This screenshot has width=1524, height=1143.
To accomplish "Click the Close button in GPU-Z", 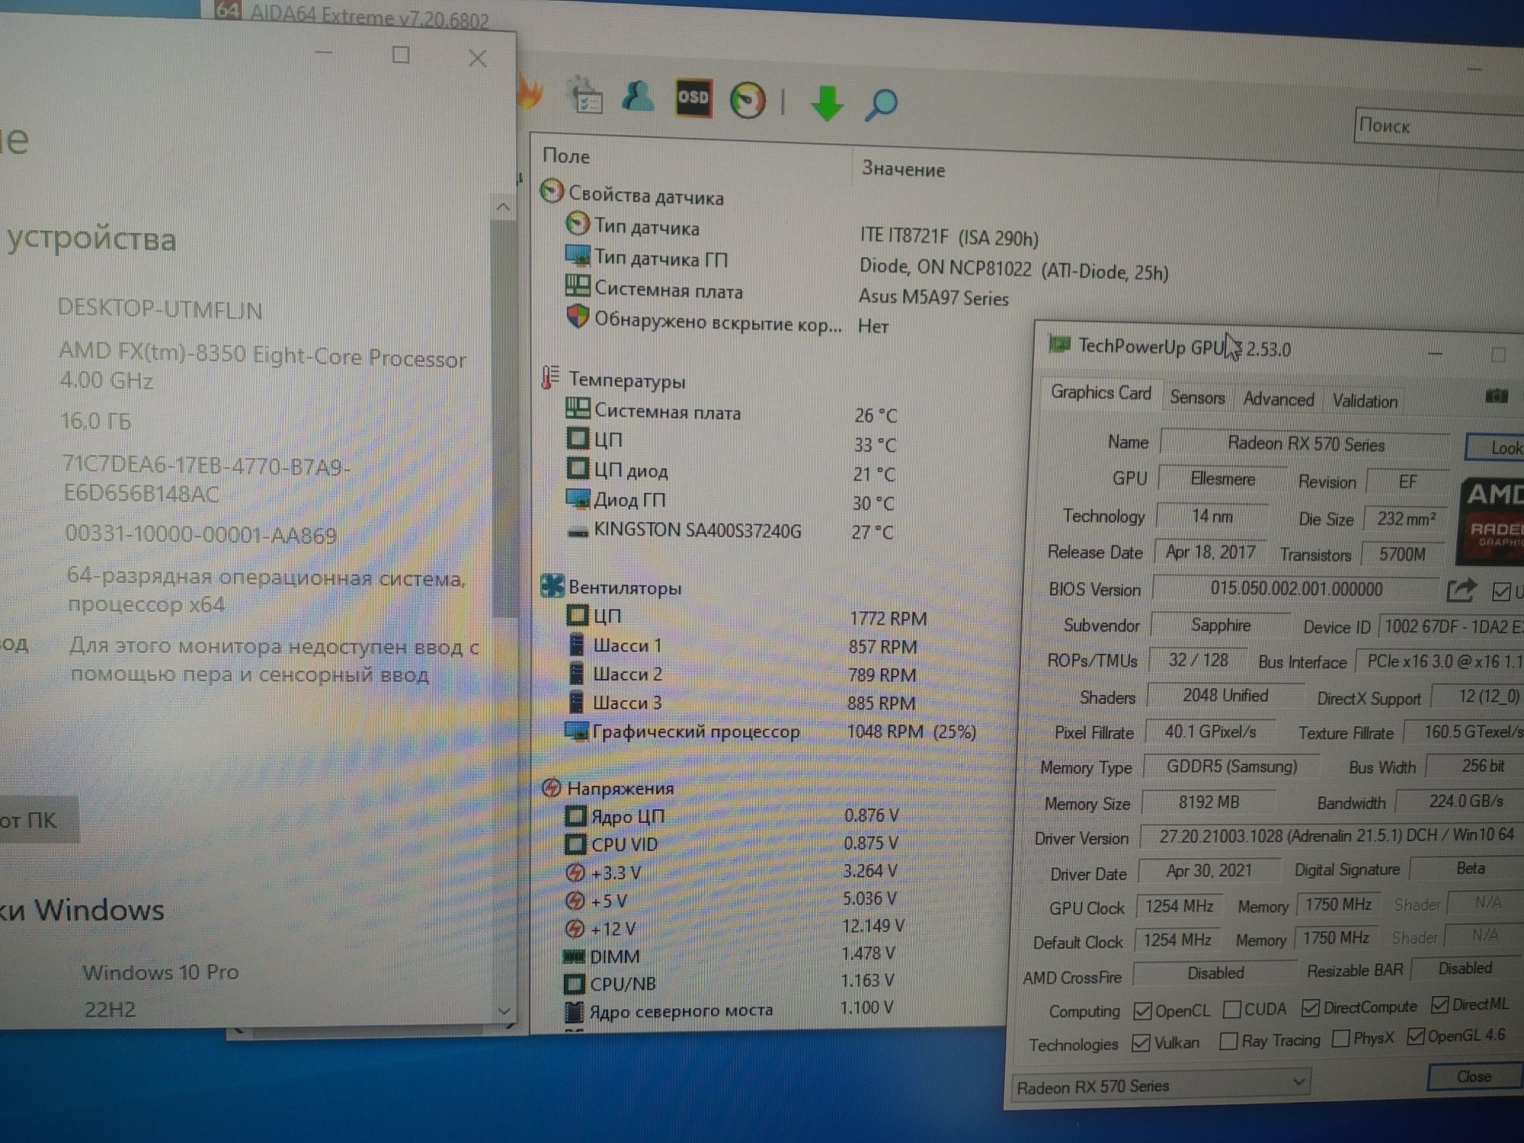I will point(1474,1076).
